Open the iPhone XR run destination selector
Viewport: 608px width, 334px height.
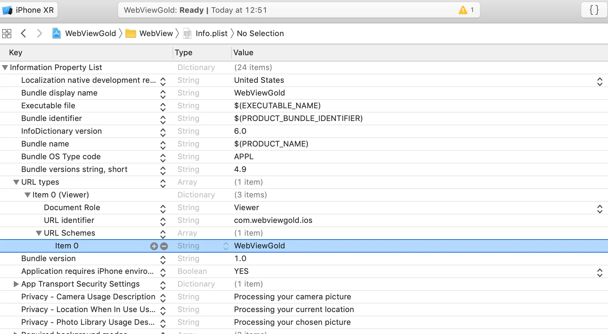(x=29, y=10)
